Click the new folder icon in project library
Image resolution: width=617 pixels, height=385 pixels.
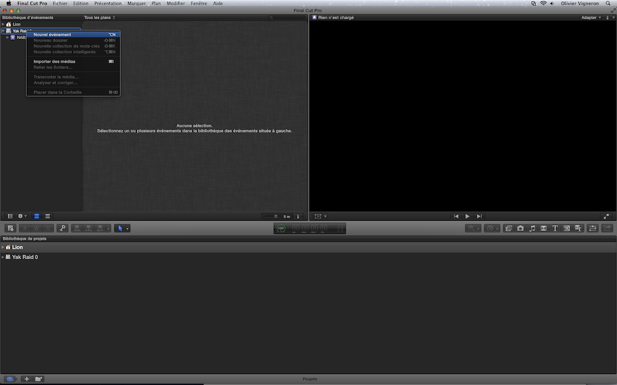pyautogui.click(x=39, y=379)
